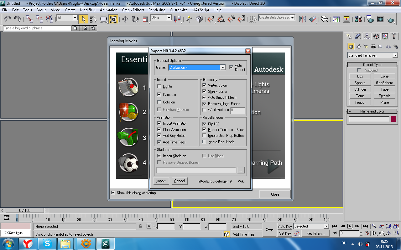The image size is (401, 250).
Task: Select the Move transform tool
Action: coord(125,19)
